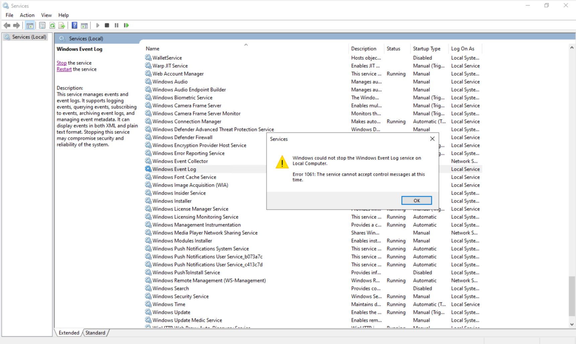Confirm the error dialog with OK

[416, 200]
